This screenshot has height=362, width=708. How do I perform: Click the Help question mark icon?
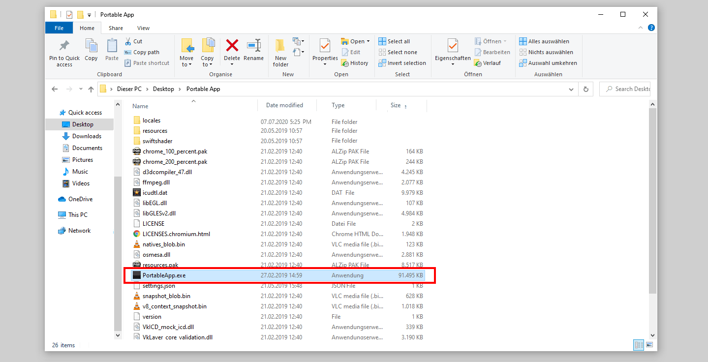point(651,28)
